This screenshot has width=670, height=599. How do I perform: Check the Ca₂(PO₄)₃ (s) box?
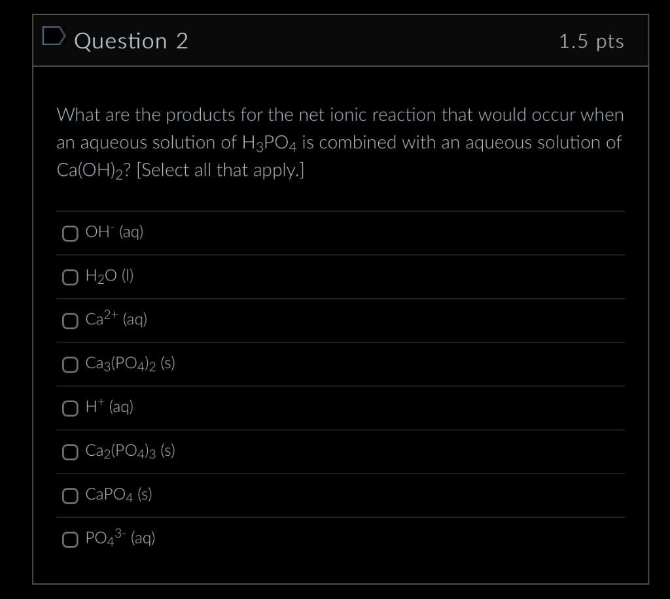pos(70,453)
